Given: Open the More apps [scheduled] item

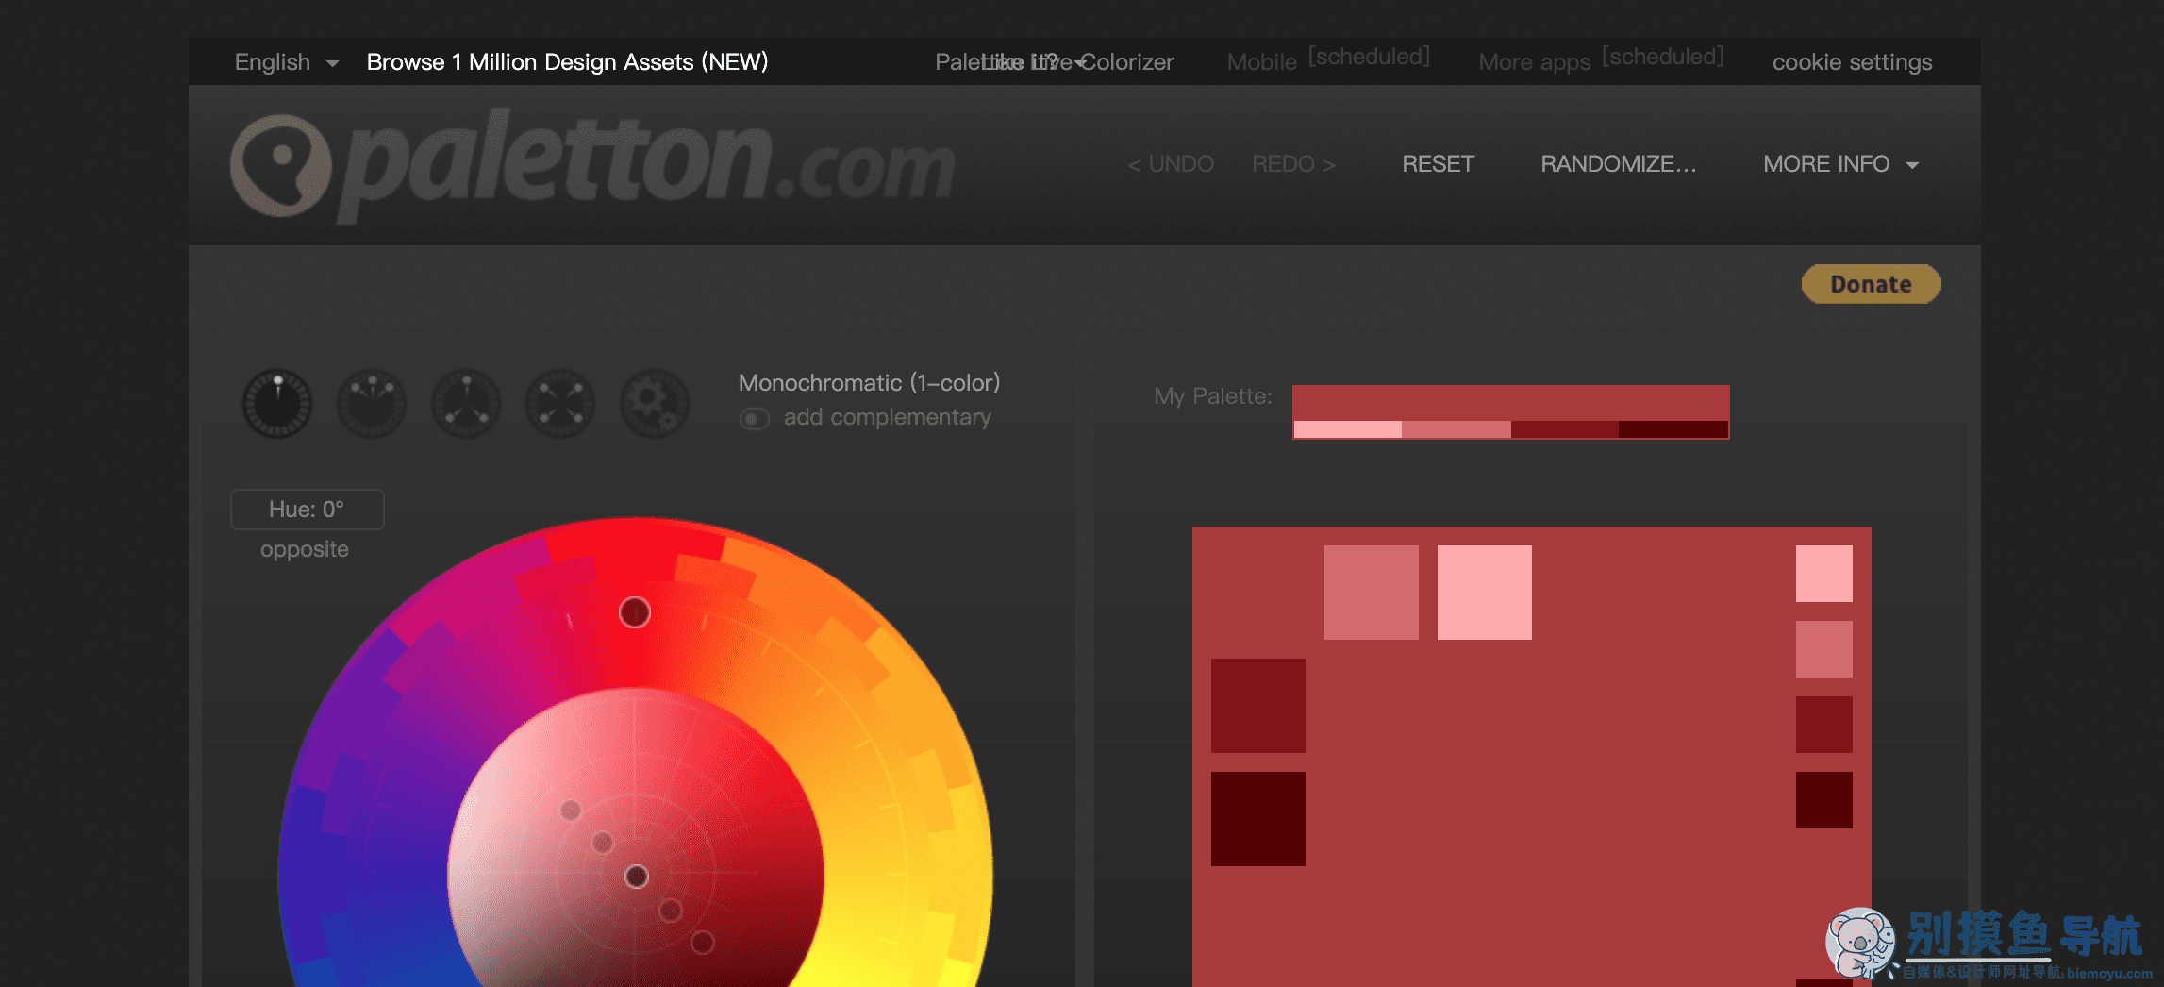Looking at the screenshot, I should [1601, 59].
